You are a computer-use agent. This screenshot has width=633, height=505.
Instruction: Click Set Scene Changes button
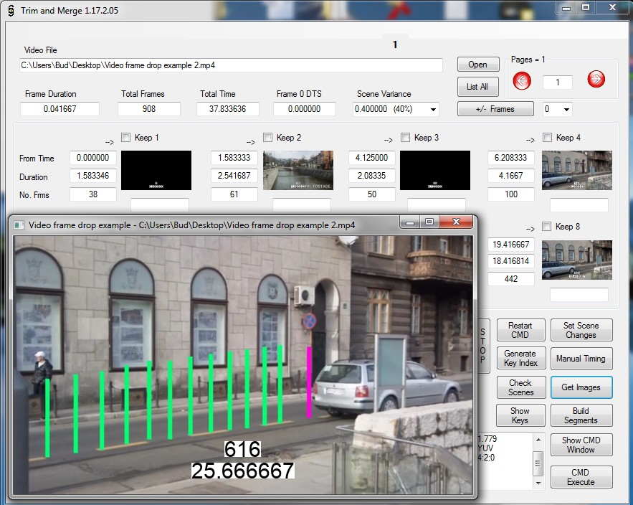581,330
